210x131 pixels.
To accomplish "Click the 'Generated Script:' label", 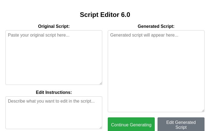I will click(156, 26).
